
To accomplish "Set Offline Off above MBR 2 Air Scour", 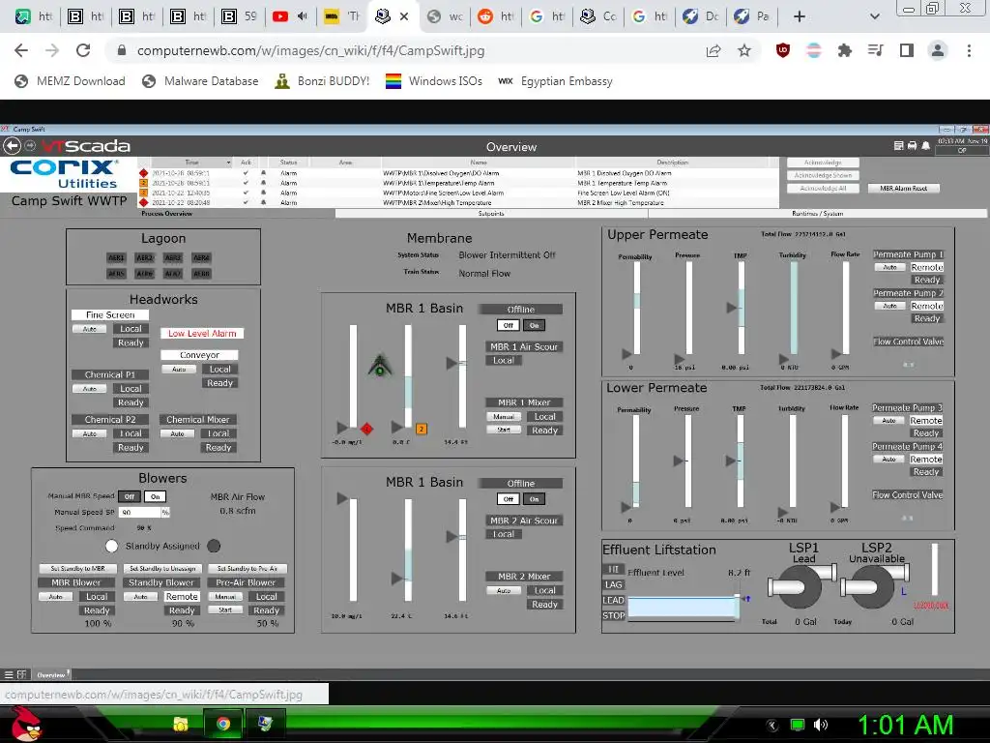I will coord(509,499).
